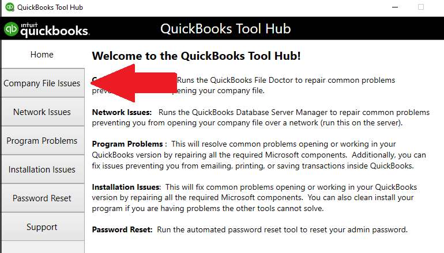The width and height of the screenshot is (444, 253).
Task: Click bold 'Network Issues:' label in description
Action: click(x=122, y=112)
